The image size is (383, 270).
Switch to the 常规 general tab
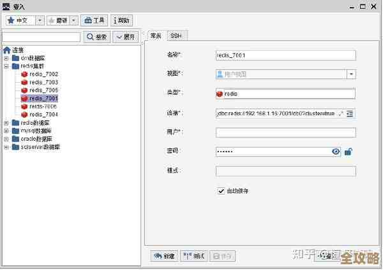coord(156,36)
